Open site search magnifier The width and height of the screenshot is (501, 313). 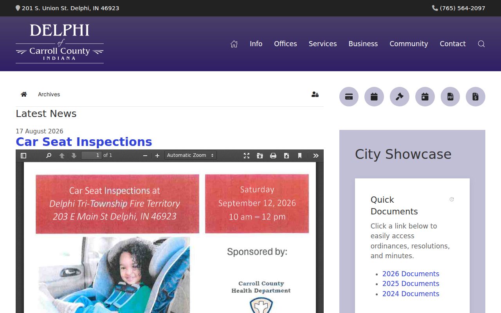click(481, 44)
